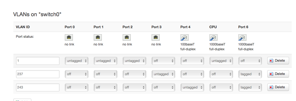Click the Port 3 no-link icon
This screenshot has height=101, width=296.
(156, 37)
